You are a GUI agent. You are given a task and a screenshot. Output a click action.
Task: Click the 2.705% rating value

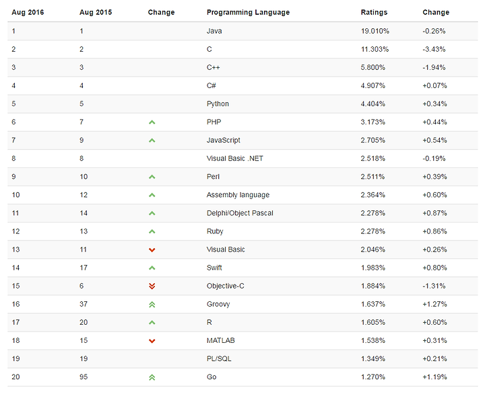click(x=373, y=141)
